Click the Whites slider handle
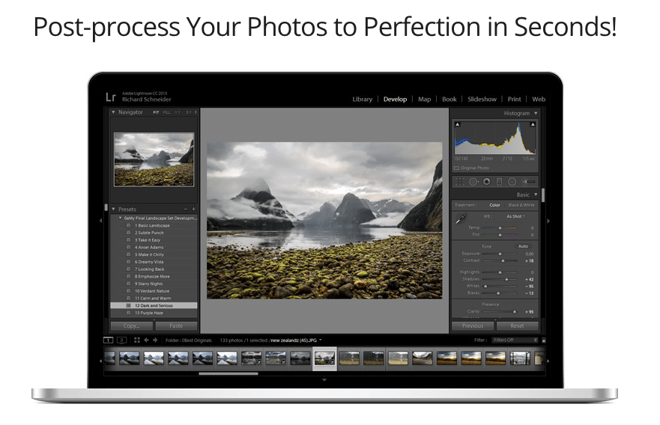 (x=485, y=286)
